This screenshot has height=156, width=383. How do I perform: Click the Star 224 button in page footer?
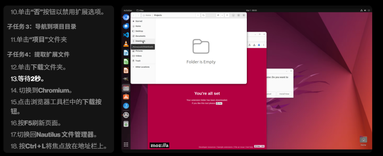pos(259,146)
